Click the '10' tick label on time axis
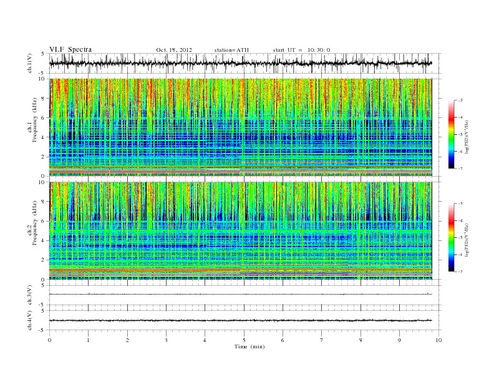Image resolution: width=494 pixels, height=382 pixels. [x=438, y=340]
